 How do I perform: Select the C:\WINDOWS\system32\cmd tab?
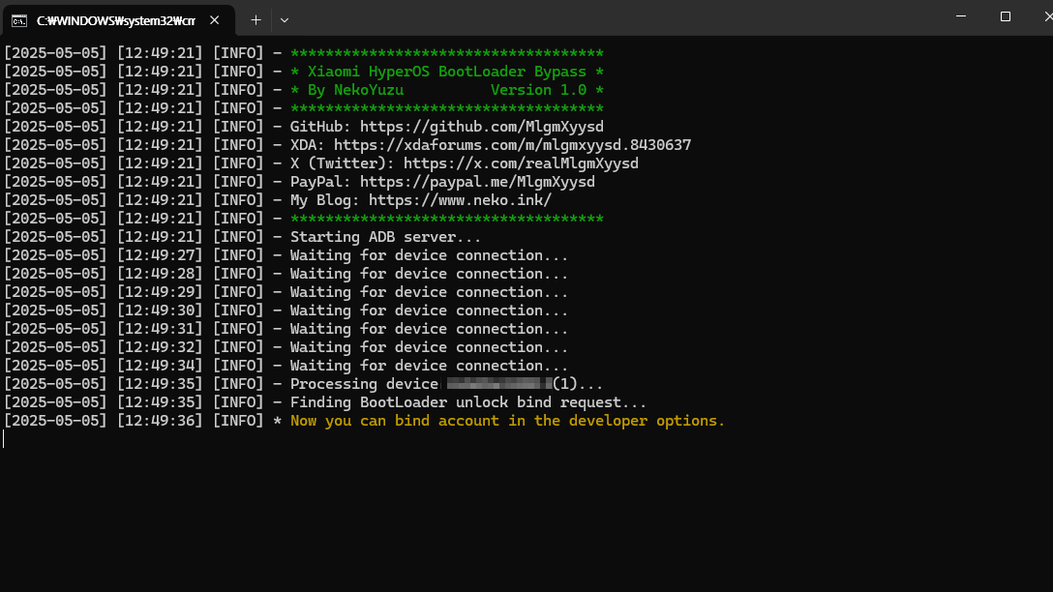pyautogui.click(x=118, y=20)
